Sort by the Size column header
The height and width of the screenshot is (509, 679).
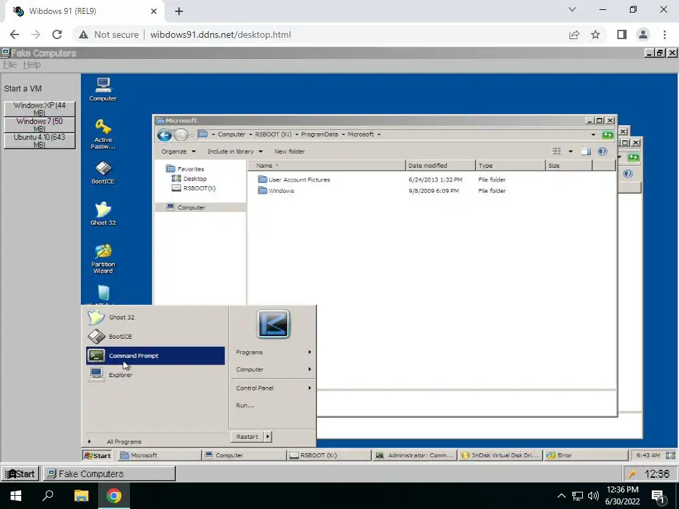tap(568, 165)
